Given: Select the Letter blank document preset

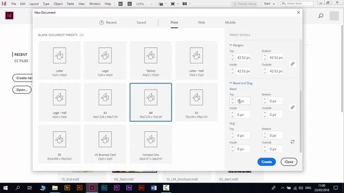Looking at the screenshot, I should click(x=60, y=61).
